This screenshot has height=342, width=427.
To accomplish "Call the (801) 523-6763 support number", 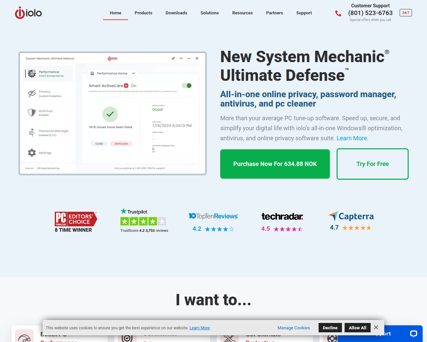I will tap(370, 13).
